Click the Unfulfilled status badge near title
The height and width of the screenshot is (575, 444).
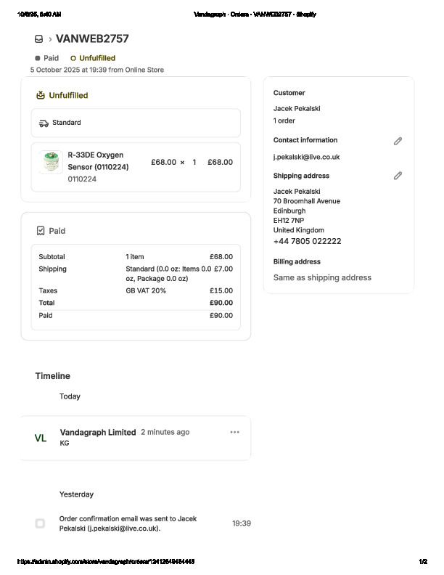[93, 58]
